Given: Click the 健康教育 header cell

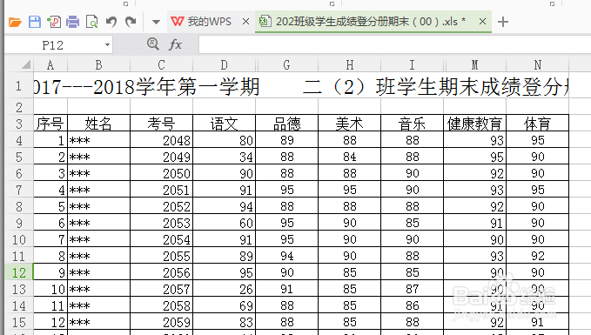Looking at the screenshot, I should point(475,124).
